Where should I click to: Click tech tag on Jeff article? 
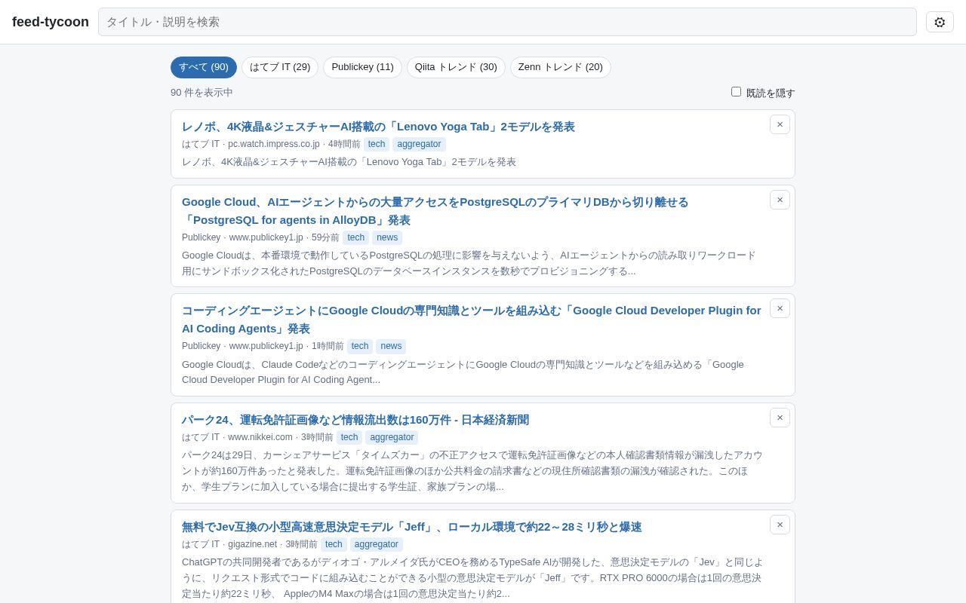pos(334,544)
